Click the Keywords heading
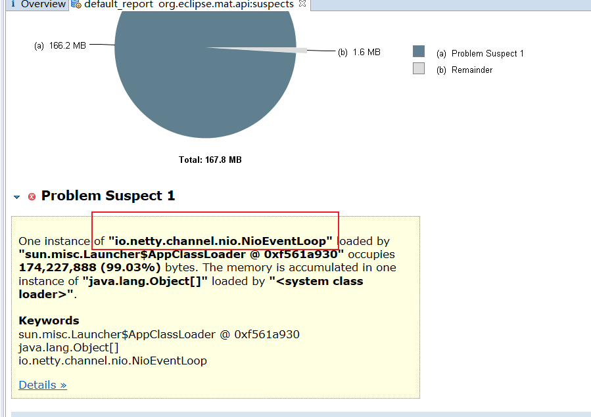The image size is (591, 417). 49,320
